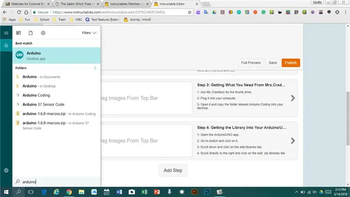Expand Step 4 with the right chevron
350x197 pixels.
click(x=293, y=141)
